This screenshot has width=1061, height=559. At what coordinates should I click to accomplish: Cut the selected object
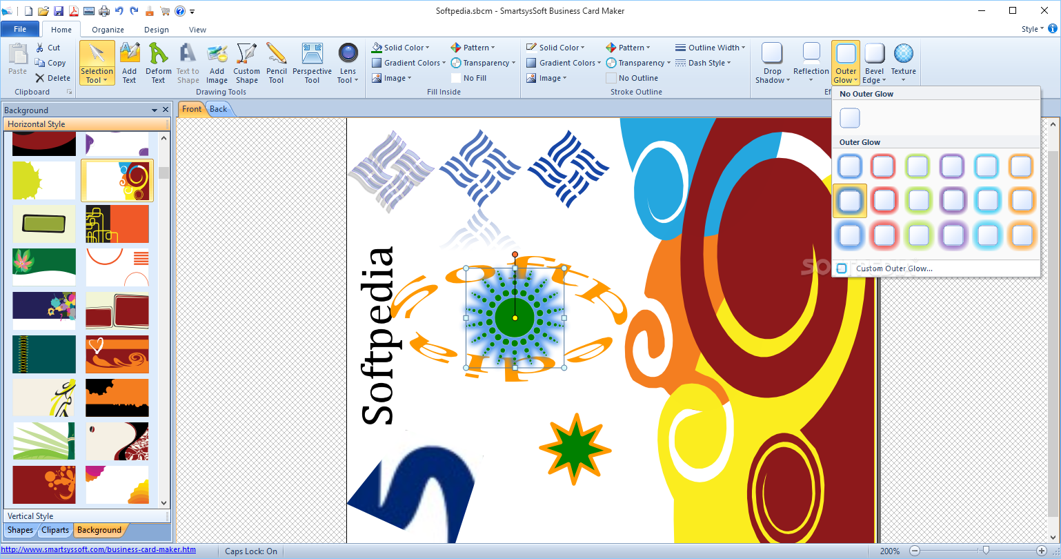point(48,48)
